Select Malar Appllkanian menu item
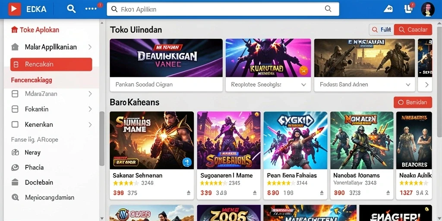 tap(51, 47)
